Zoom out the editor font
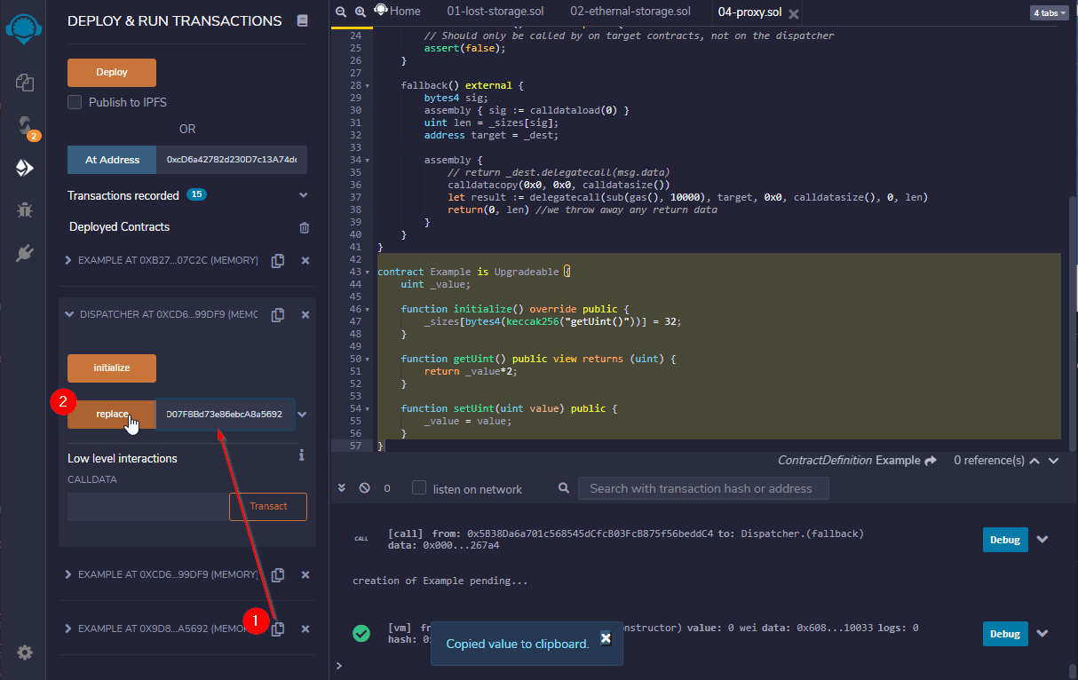This screenshot has height=680, width=1078. pyautogui.click(x=342, y=12)
